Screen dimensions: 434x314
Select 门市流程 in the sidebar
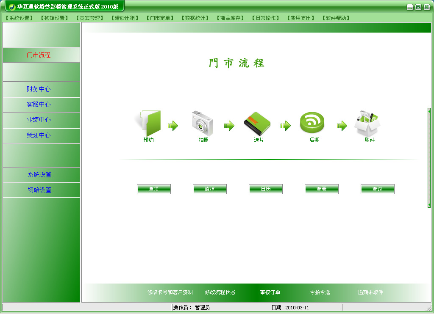pyautogui.click(x=41, y=55)
